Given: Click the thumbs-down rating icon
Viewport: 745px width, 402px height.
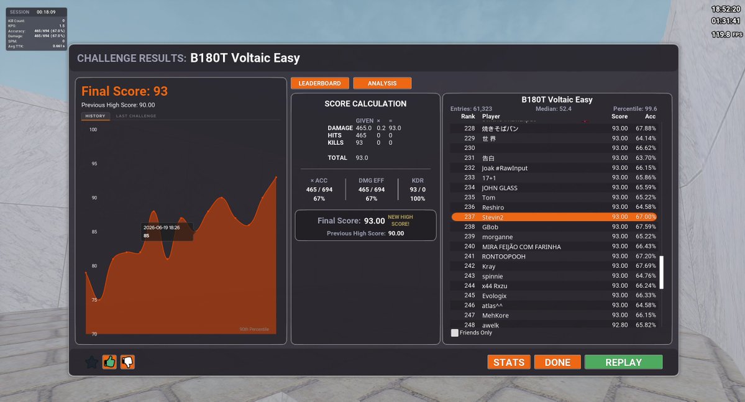Looking at the screenshot, I should pos(127,362).
